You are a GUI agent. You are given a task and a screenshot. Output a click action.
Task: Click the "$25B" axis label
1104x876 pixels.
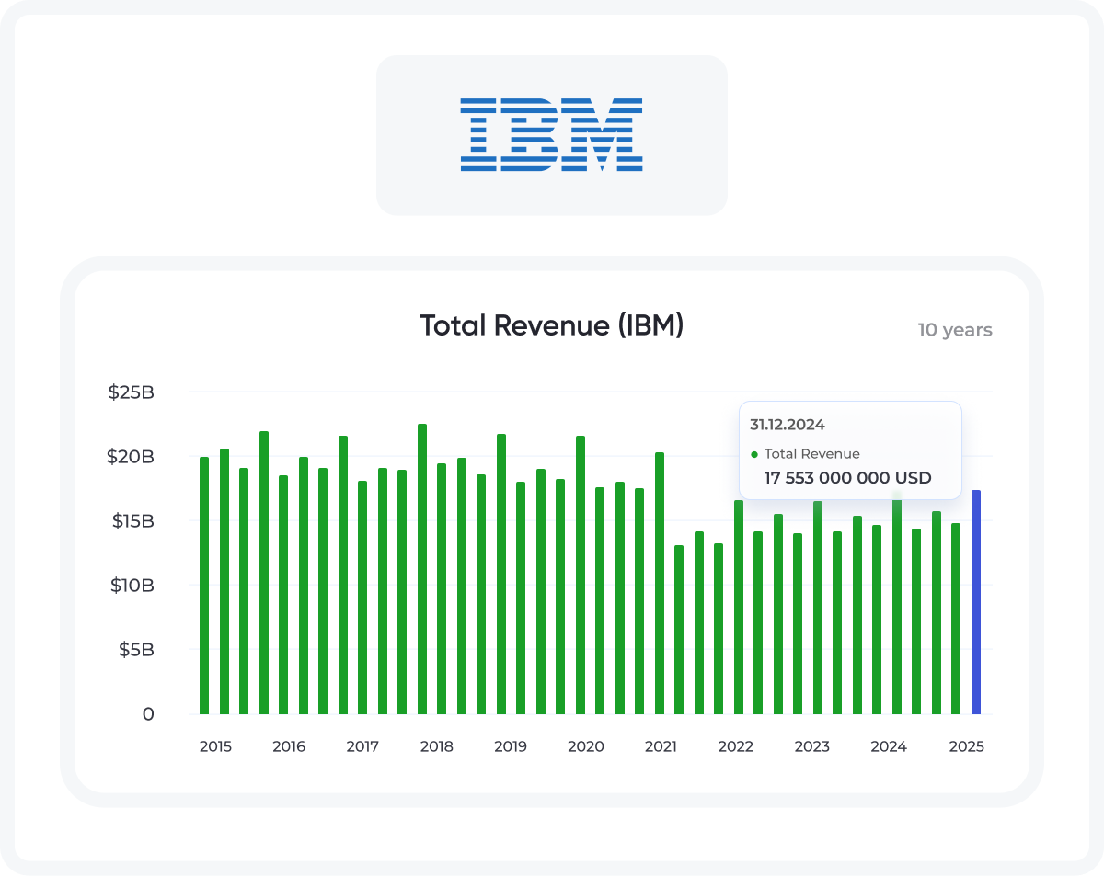click(131, 392)
